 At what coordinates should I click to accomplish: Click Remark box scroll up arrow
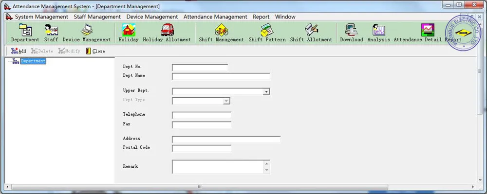[267, 164]
